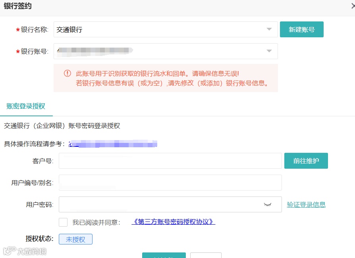Click the arrow of the 银行名称 selector

click(269, 29)
